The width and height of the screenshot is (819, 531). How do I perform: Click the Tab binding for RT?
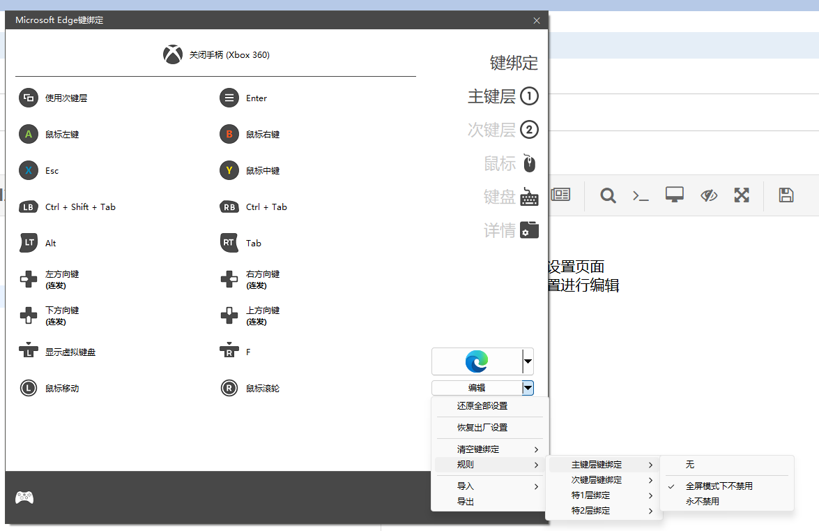(x=253, y=243)
